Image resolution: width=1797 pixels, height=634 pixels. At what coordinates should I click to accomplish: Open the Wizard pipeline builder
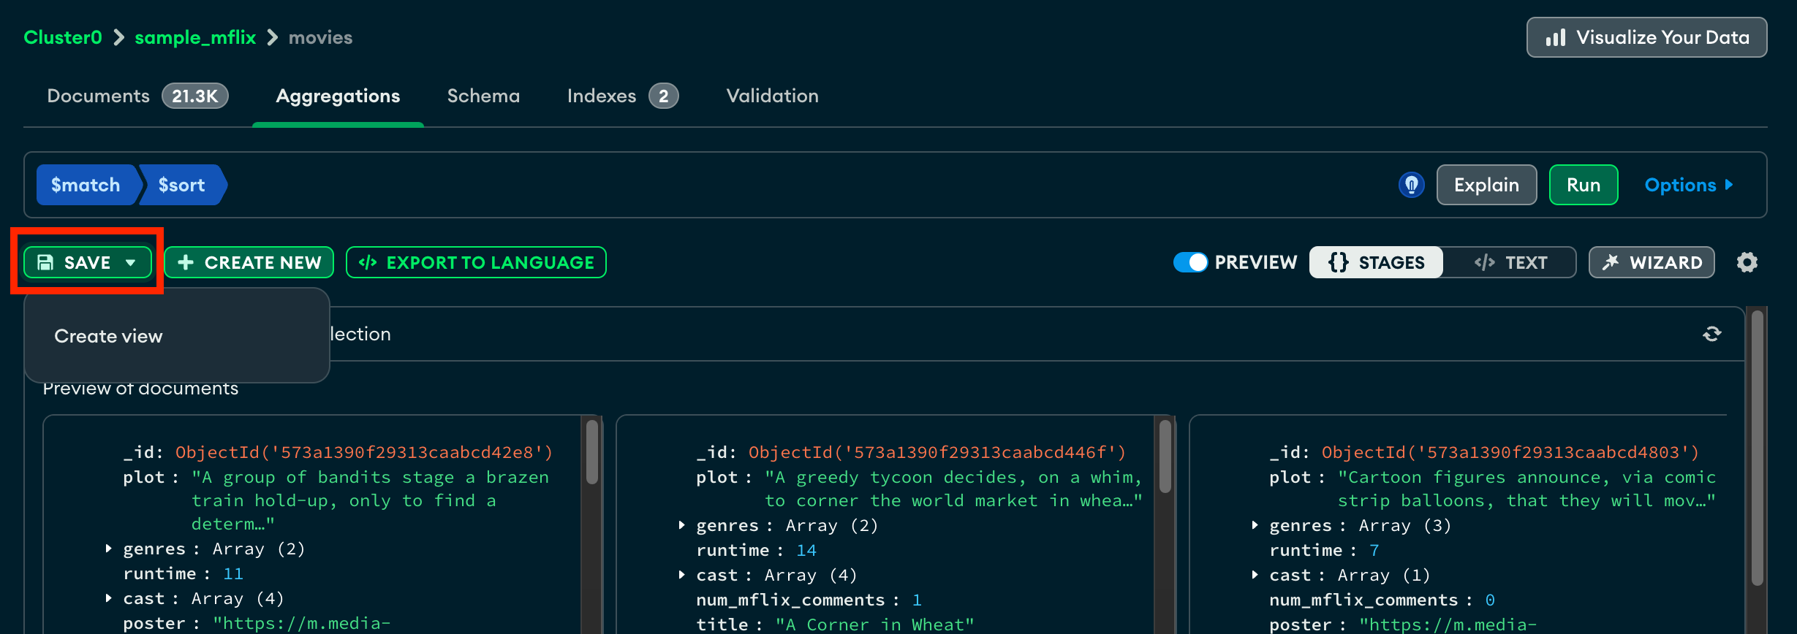[1651, 262]
